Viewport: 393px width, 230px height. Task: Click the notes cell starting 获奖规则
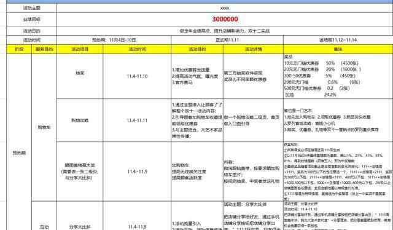(338, 172)
